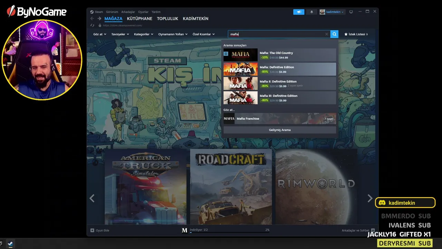Click the $44.99 price
The width and height of the screenshot is (442, 249).
point(284,58)
